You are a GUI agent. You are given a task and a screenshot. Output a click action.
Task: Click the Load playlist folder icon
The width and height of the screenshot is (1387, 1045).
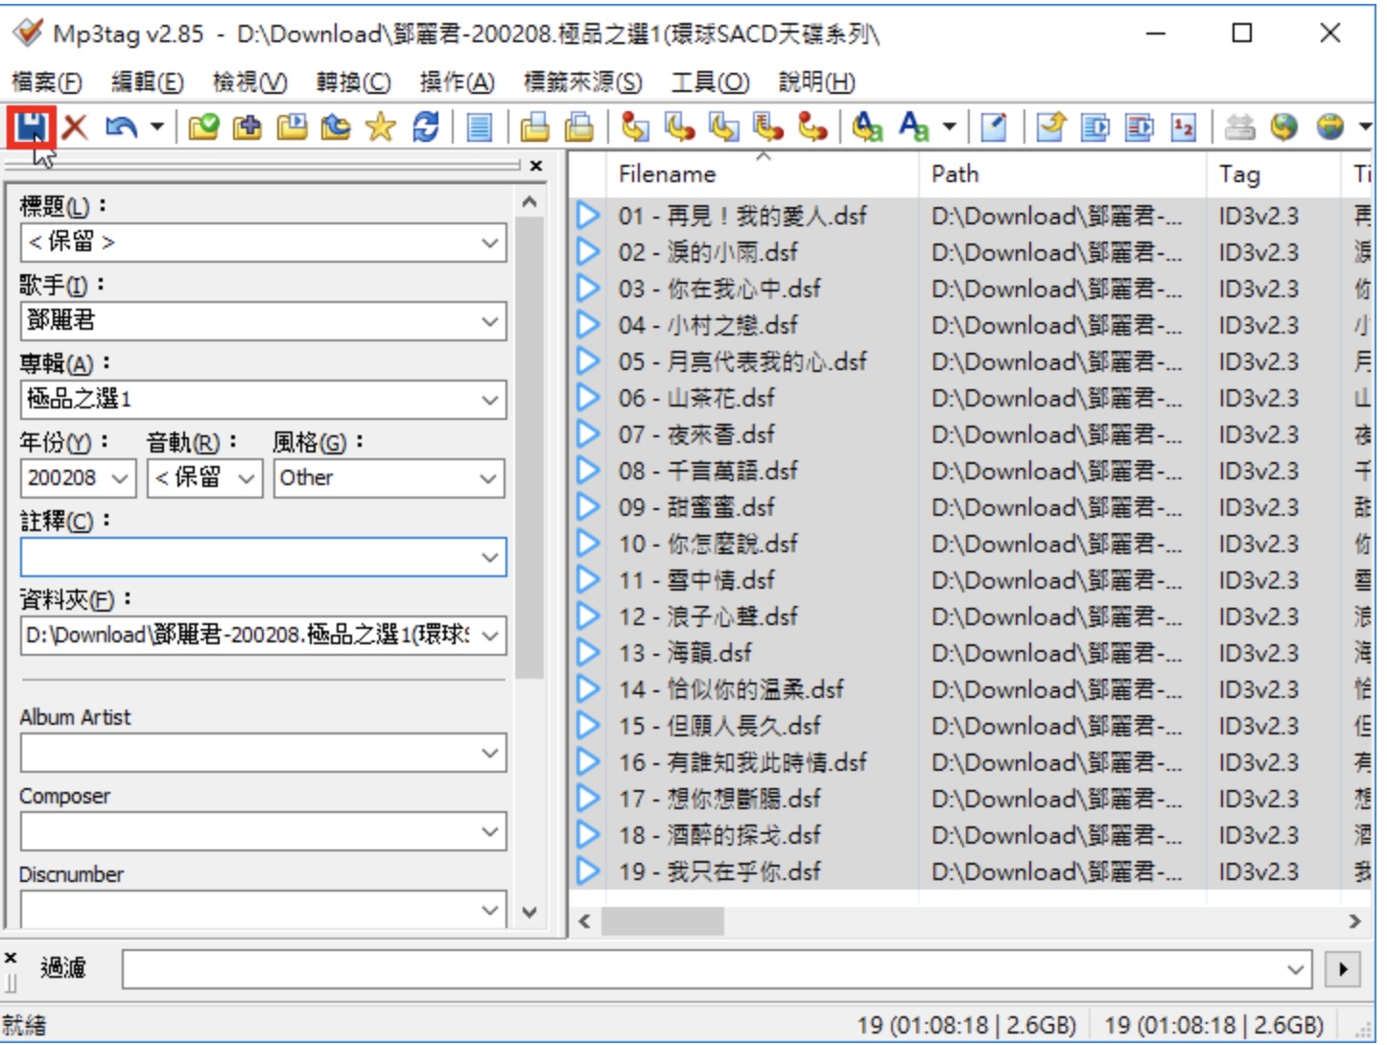point(292,127)
